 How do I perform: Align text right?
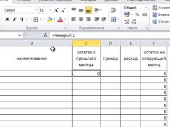click(88, 19)
